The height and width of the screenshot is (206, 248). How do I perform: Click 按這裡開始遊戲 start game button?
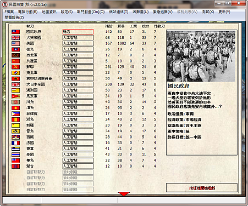click(x=202, y=188)
